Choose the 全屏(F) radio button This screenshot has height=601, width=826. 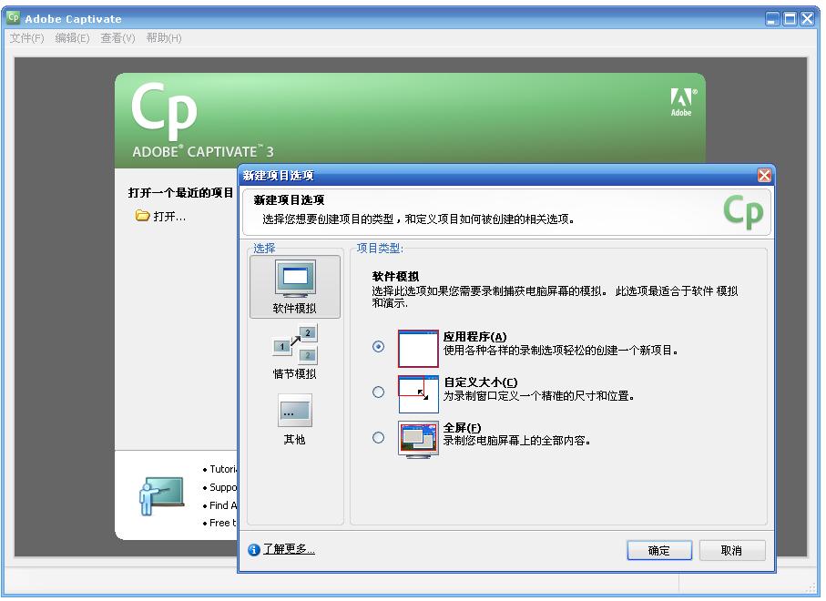coord(378,438)
